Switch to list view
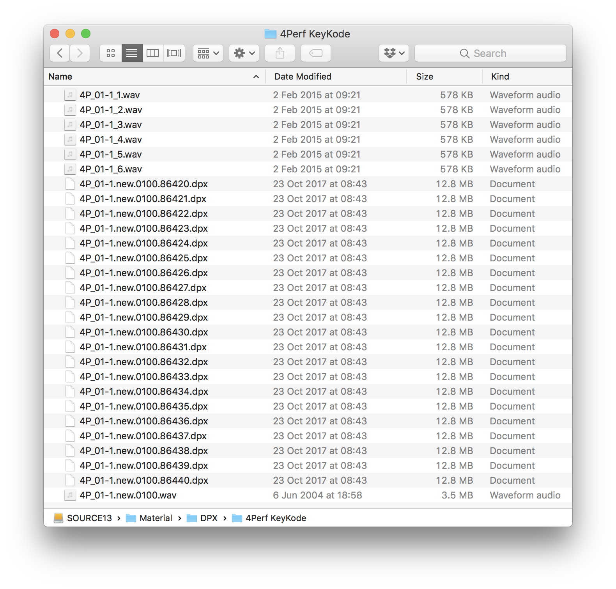The height and width of the screenshot is (589, 616). 132,53
